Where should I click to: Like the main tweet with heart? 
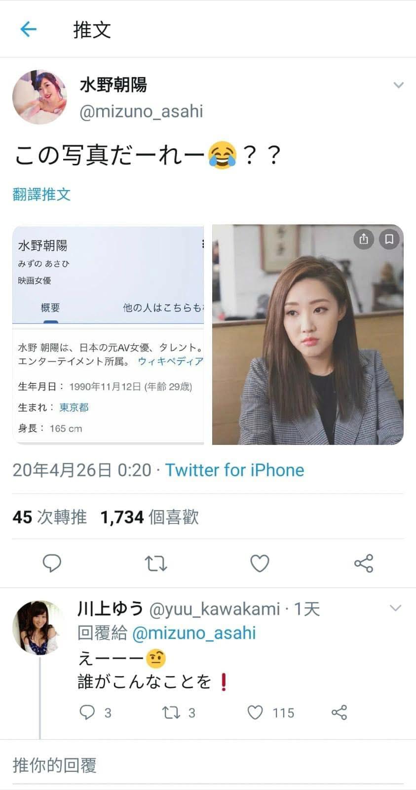pos(260,563)
